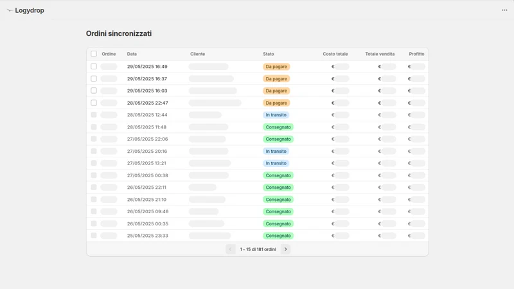Image resolution: width=514 pixels, height=289 pixels.
Task: Go to next page of orders
Action: tap(285, 249)
